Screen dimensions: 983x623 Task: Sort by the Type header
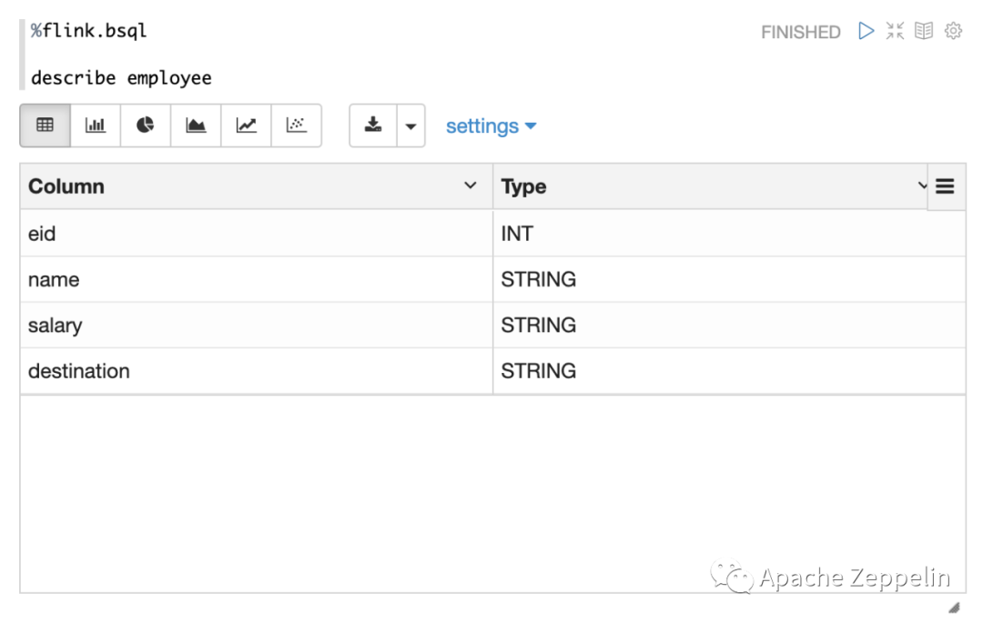coord(523,186)
